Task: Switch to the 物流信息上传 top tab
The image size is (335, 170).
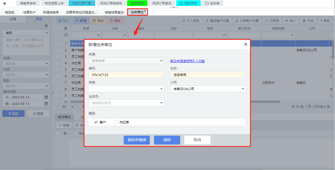Action: (54, 3)
